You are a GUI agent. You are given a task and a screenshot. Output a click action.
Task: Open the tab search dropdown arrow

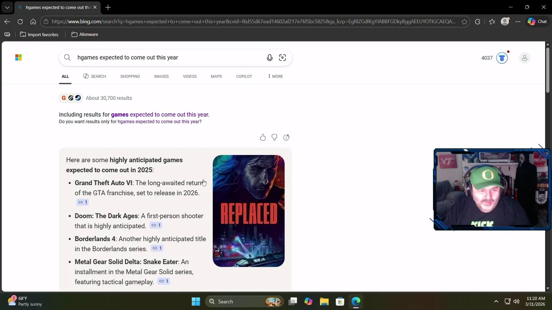pos(7,7)
